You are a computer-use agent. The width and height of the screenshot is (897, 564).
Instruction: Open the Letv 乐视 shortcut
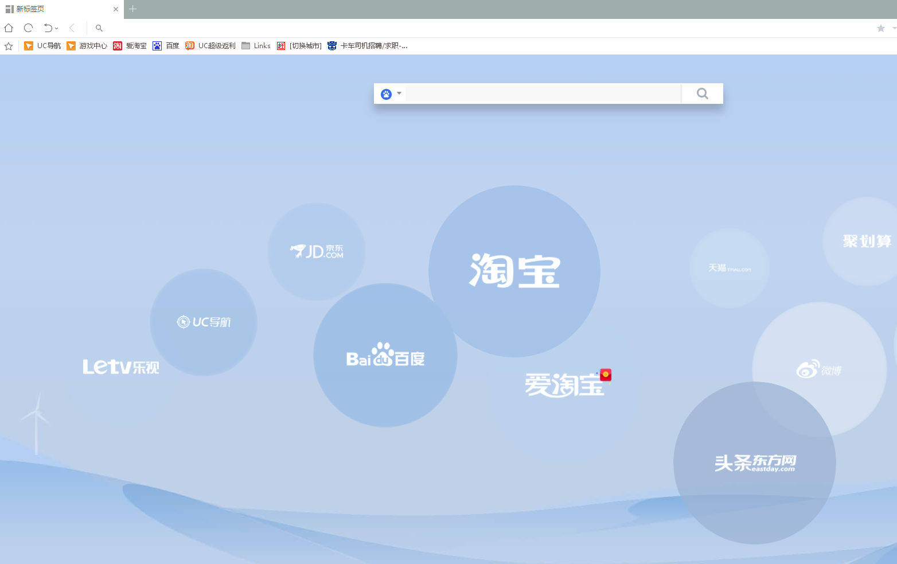pos(121,367)
